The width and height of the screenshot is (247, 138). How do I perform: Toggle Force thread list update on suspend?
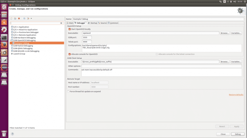(x=68, y=92)
